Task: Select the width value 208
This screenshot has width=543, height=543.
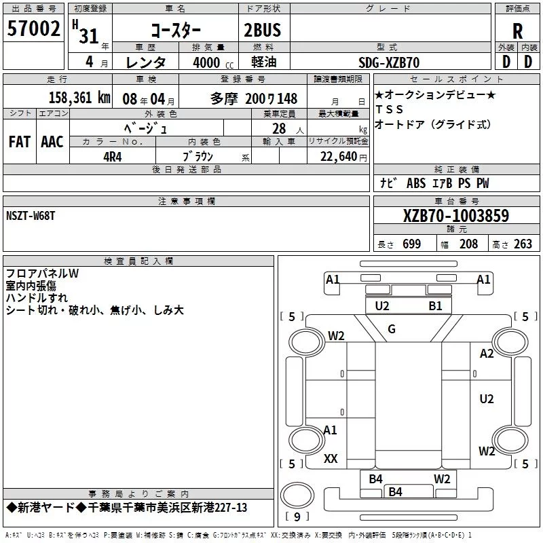Action: click(x=468, y=244)
